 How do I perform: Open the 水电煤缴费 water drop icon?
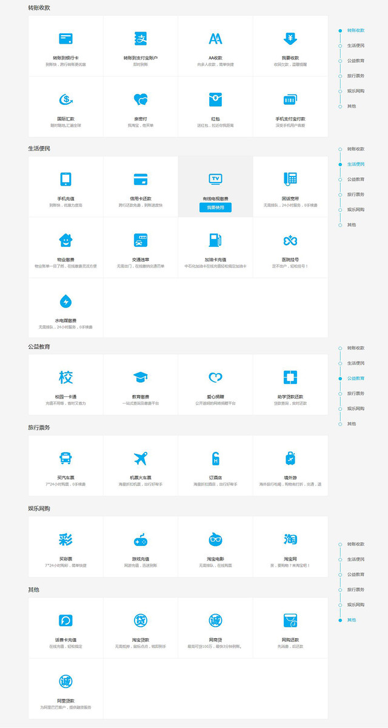pos(65,301)
